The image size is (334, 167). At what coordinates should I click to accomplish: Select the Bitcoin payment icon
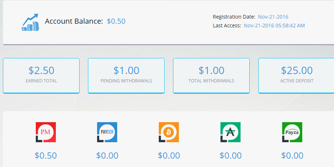[169, 132]
